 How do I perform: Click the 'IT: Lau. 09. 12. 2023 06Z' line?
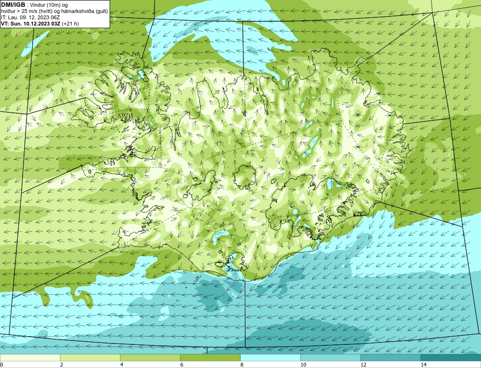[30, 17]
